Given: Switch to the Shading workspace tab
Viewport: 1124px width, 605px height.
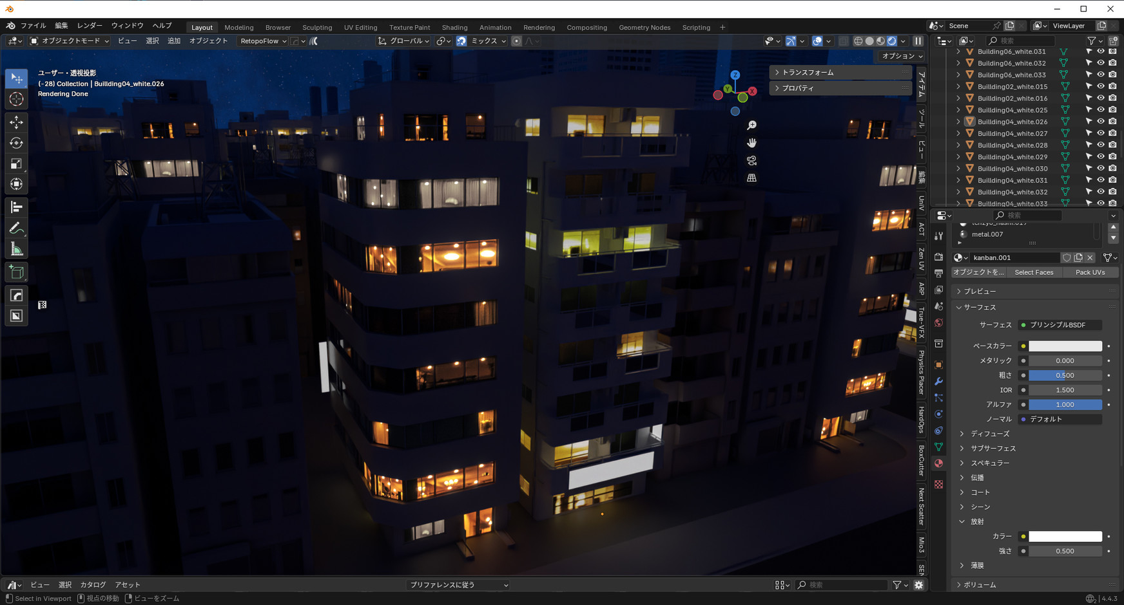Looking at the screenshot, I should (454, 28).
